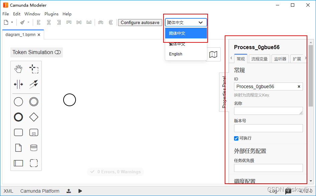
Task: Click the properties panel scrollbar thumb
Action: coord(311,76)
